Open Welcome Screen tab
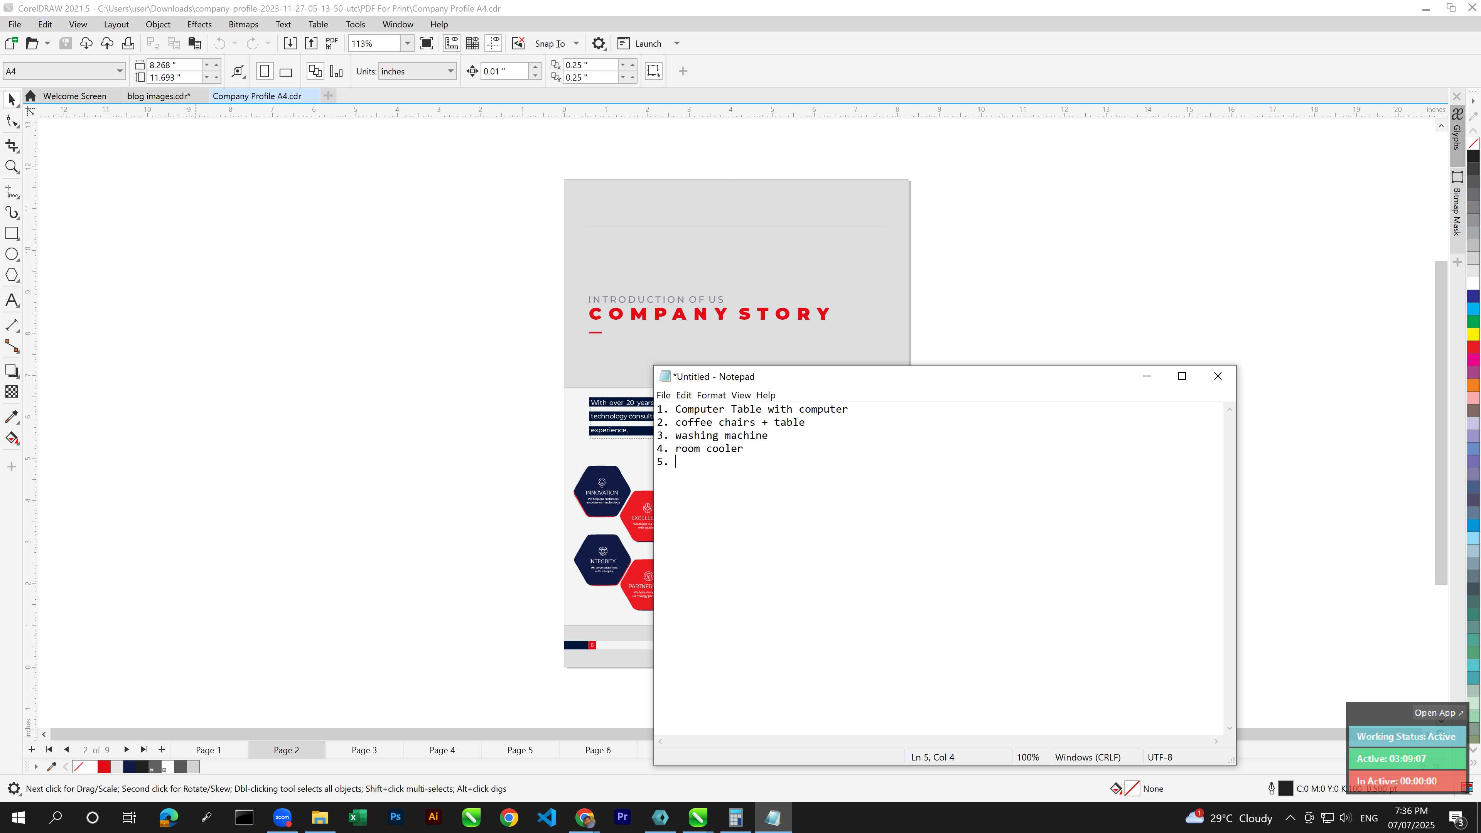Viewport: 1481px width, 833px height. point(75,96)
